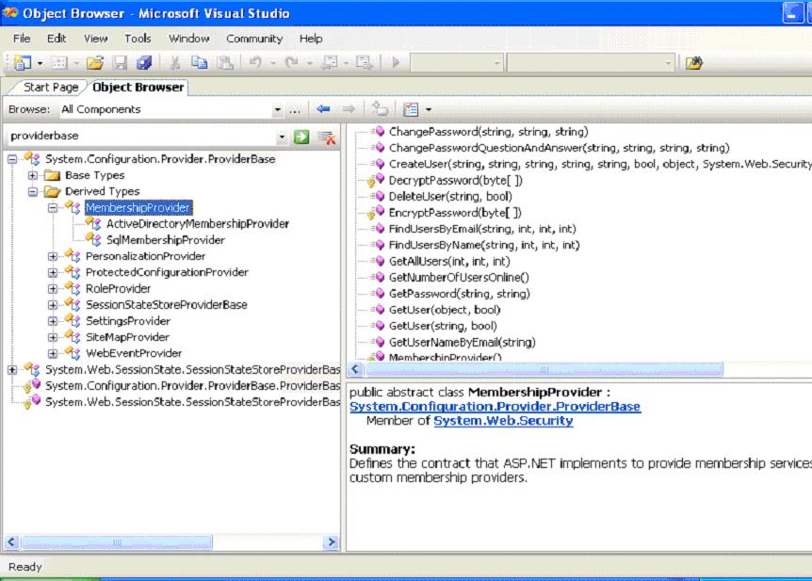Follow the System.Web.Security link
Screen dimensions: 812x581
point(503,421)
